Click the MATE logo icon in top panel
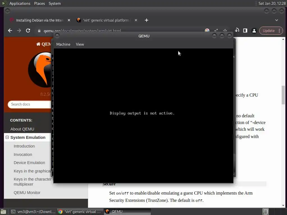 (4, 3)
